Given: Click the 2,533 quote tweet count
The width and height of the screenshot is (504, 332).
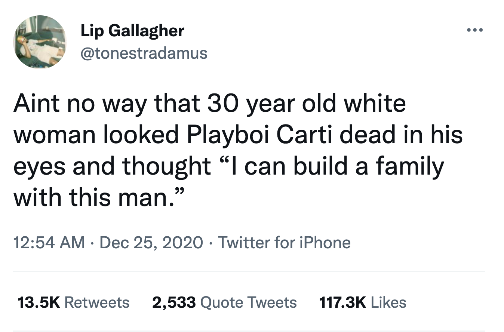Looking at the screenshot, I should (x=173, y=302).
